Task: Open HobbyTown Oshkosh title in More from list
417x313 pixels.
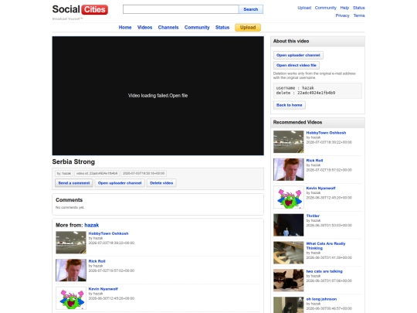Action: tap(109, 233)
